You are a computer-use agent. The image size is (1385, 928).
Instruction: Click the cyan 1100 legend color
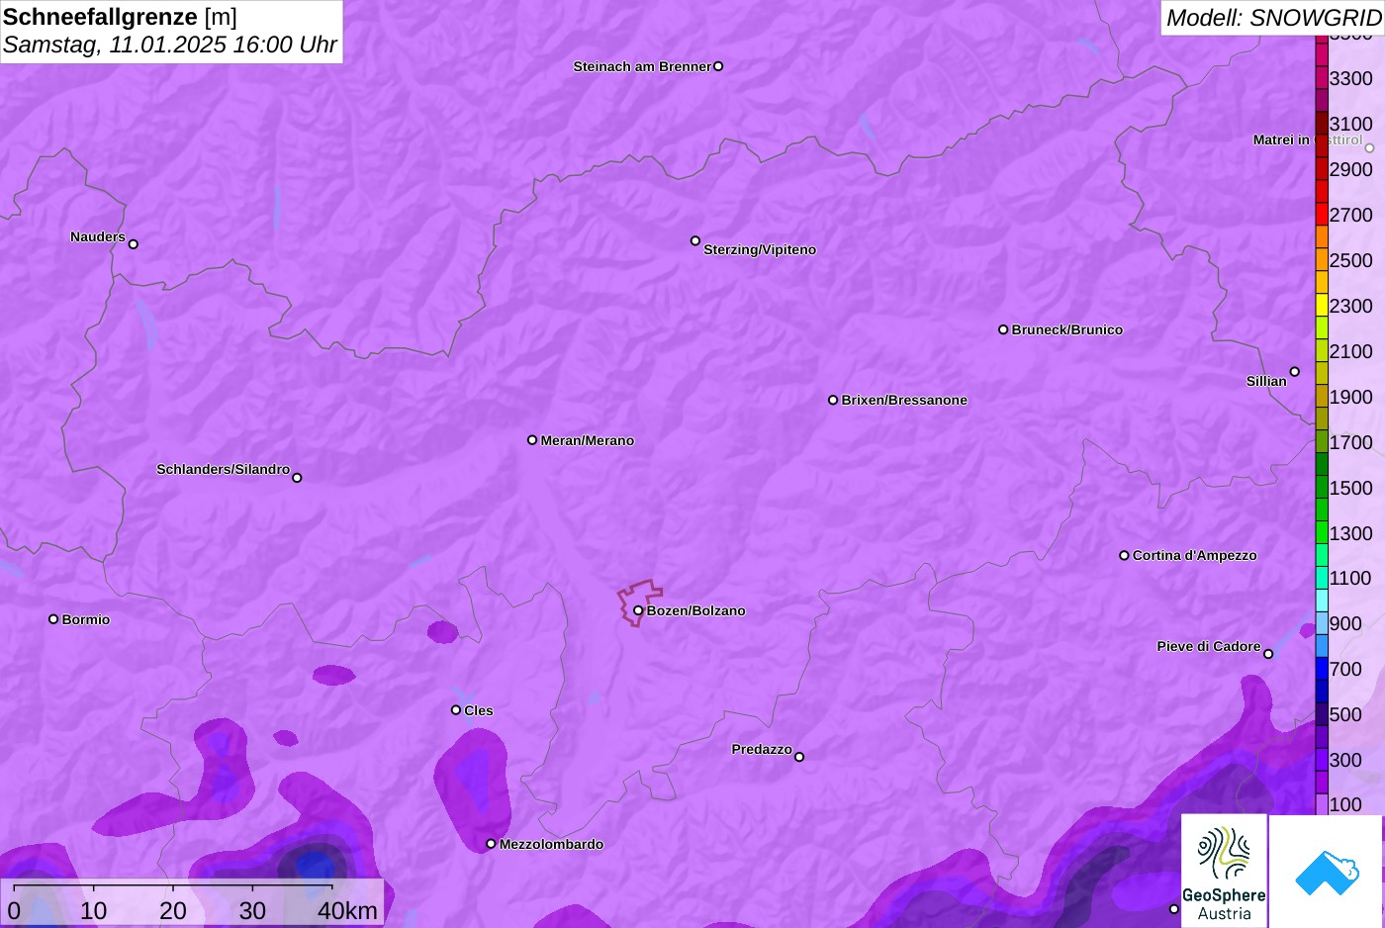pos(1322,579)
